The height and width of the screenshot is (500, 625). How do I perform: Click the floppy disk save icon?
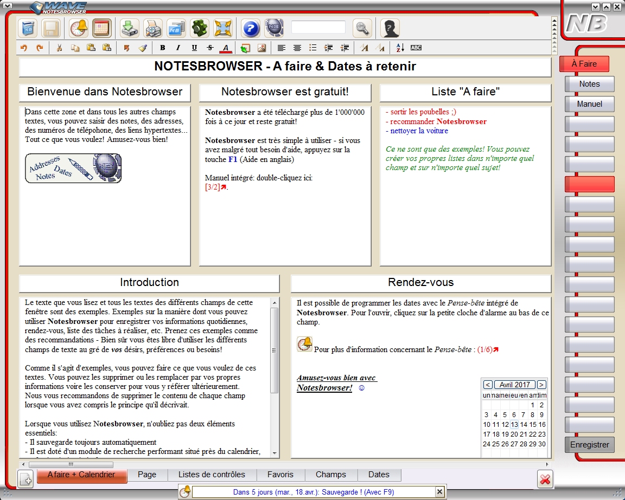point(51,28)
